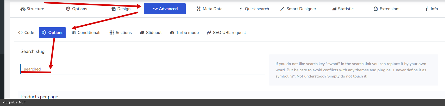Viewport: 445px width, 106px height.
Task: Click the SEO URL request icon
Action: pyautogui.click(x=209, y=33)
